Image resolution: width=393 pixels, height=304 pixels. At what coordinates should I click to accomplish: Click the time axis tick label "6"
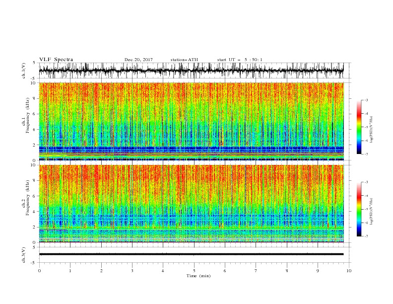pyautogui.click(x=225, y=271)
